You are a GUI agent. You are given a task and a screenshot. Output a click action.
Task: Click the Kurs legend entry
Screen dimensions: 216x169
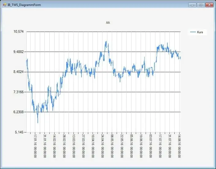pos(198,32)
